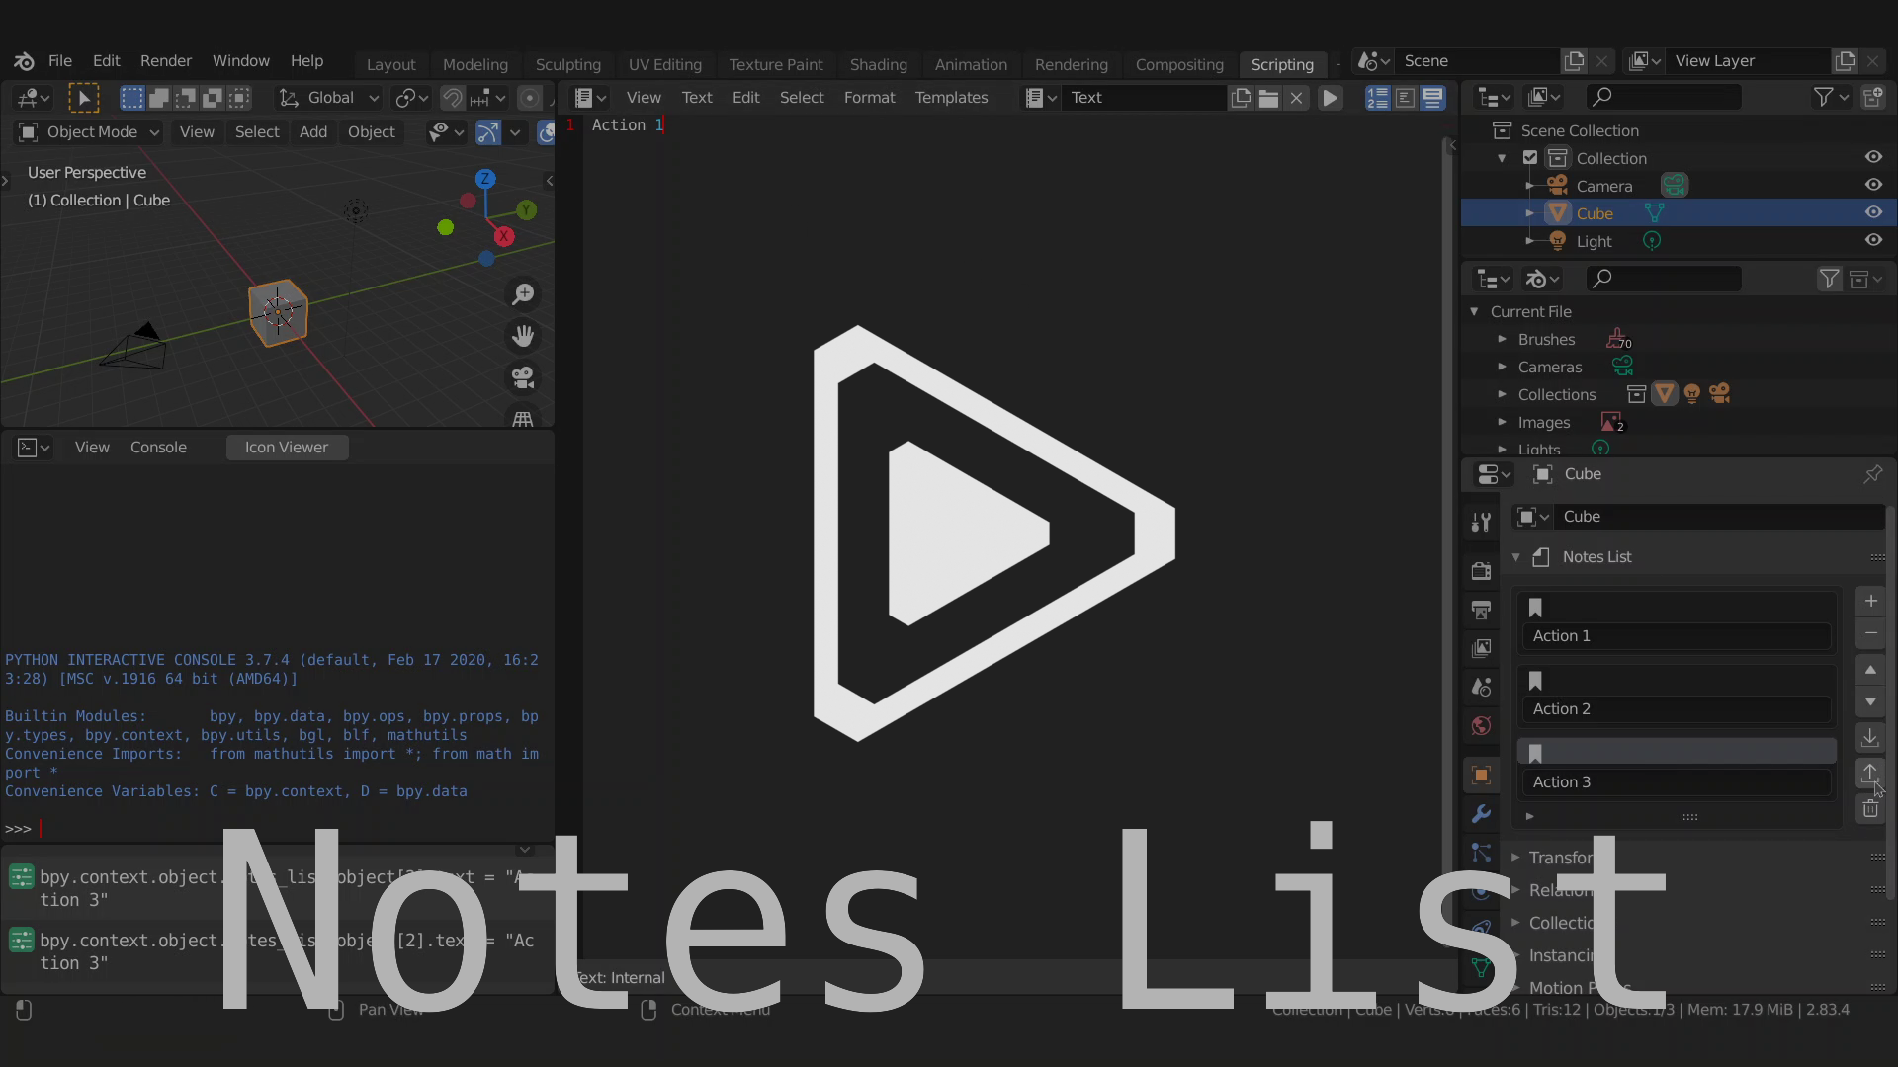Open the Templates menu
Screen dimensions: 1898x1067
click(950, 98)
